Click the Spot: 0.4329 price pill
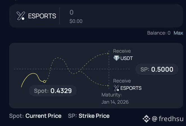186x126 pixels. 53,91
